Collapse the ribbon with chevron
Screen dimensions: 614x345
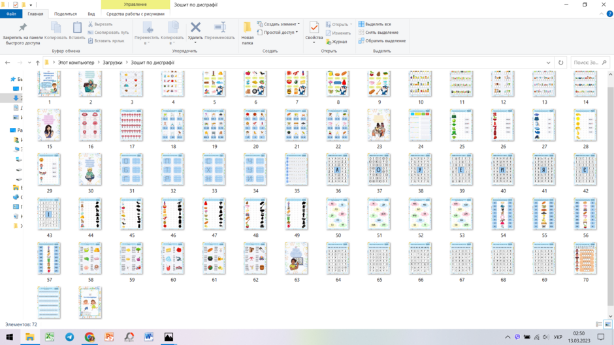pos(602,14)
